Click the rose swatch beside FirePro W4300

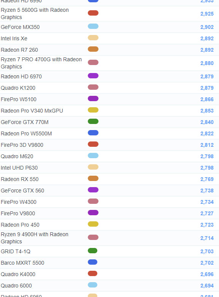pyautogui.click(x=93, y=201)
